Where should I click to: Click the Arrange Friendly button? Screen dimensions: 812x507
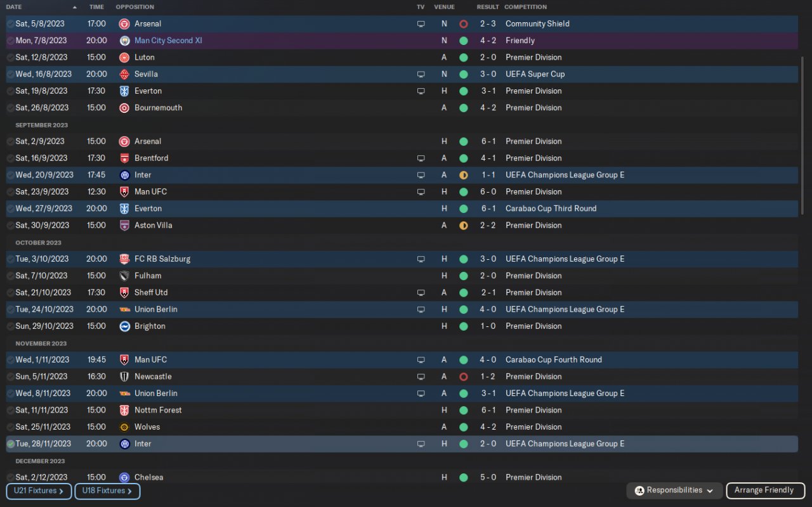(764, 491)
